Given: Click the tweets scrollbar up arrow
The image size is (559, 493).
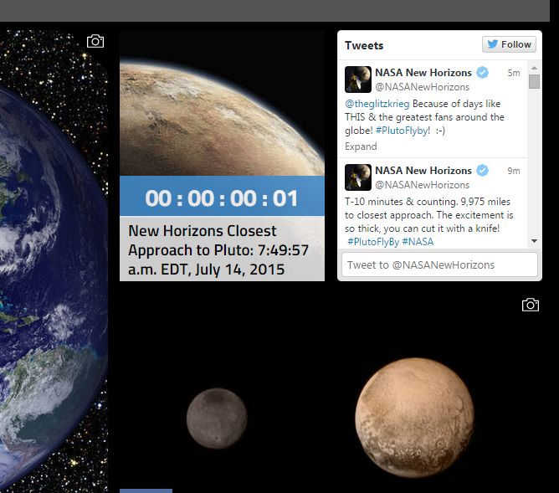Looking at the screenshot, I should click(534, 67).
